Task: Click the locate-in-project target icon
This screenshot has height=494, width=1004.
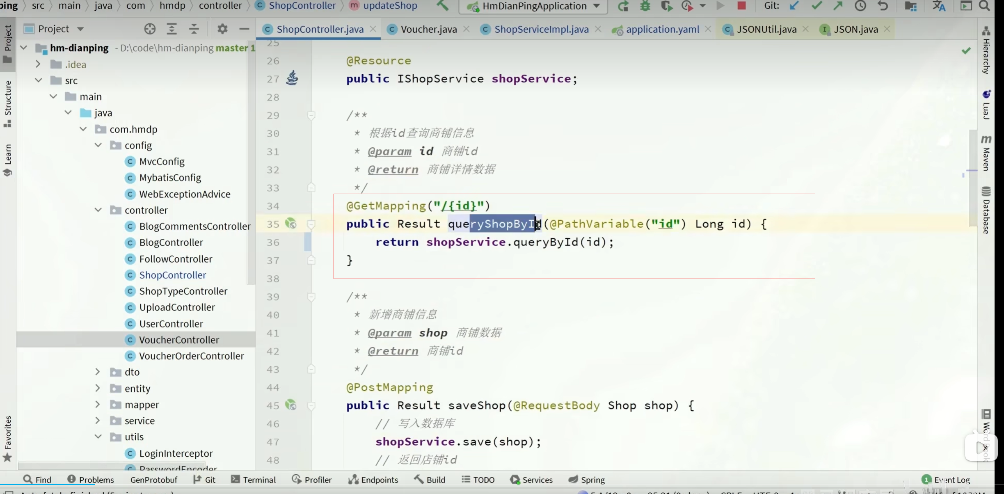Action: (x=150, y=29)
